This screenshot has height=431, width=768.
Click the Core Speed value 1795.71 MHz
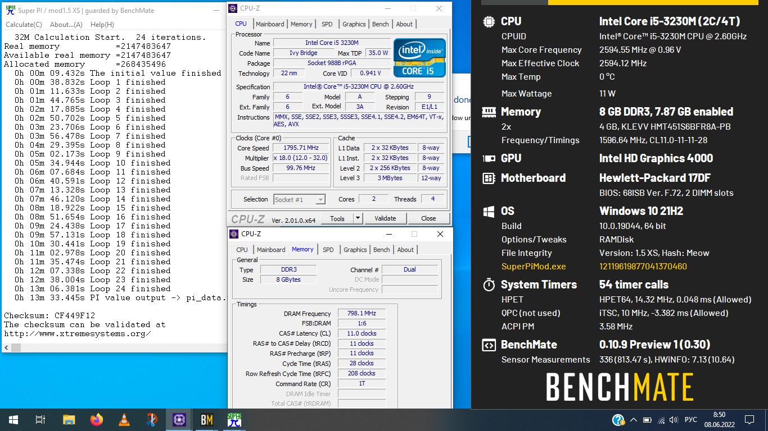301,148
